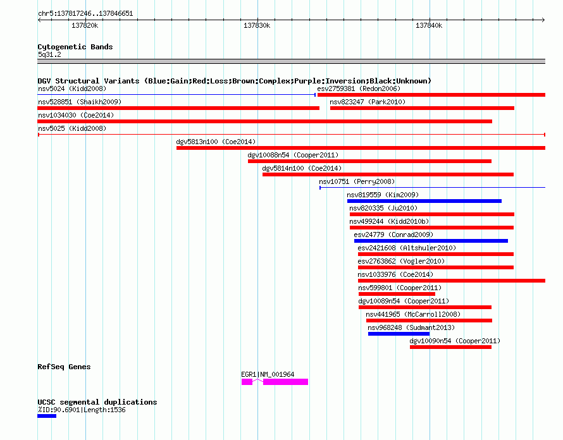
Task: Click the DGV Structural Variants track title
Action: coord(234,81)
